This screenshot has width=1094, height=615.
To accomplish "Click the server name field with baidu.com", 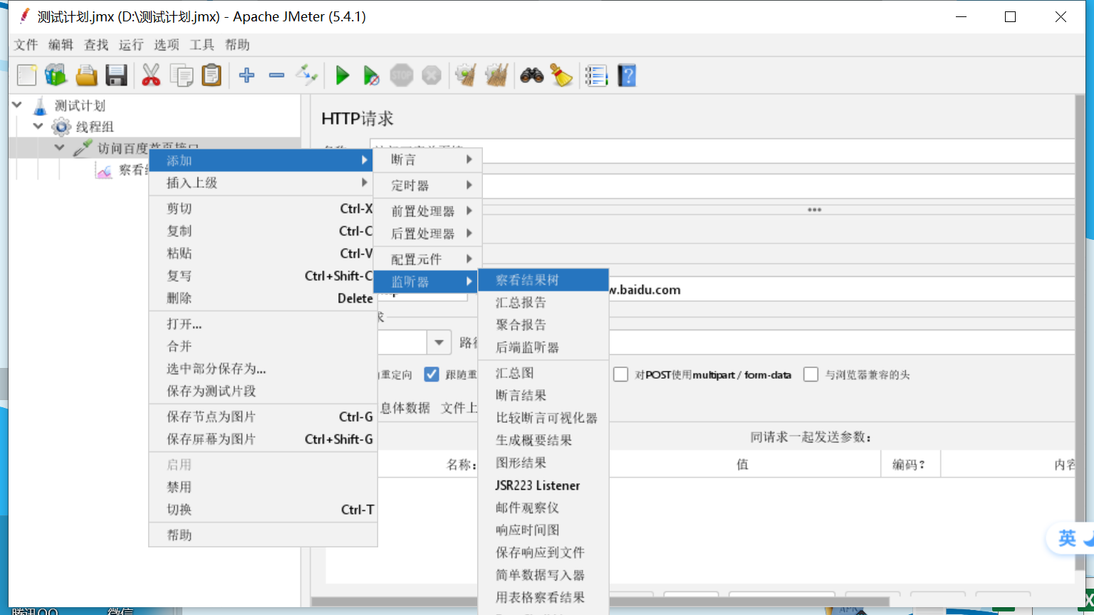I will [840, 290].
